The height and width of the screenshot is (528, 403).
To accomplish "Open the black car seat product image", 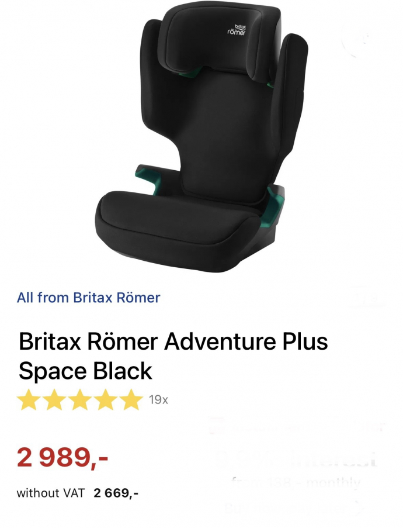I will coord(201,138).
